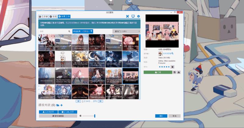Open the author's name link
Viewport: 244px width, 128px height.
[167, 54]
